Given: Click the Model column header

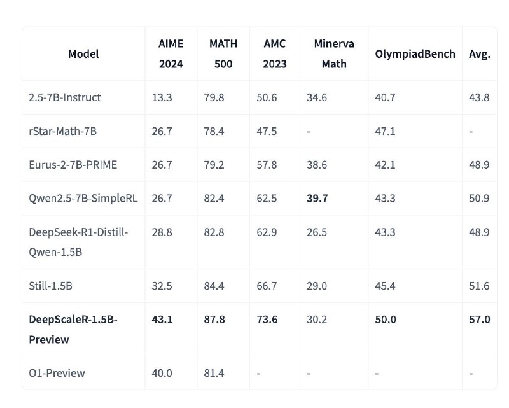Looking at the screenshot, I should (x=83, y=54).
